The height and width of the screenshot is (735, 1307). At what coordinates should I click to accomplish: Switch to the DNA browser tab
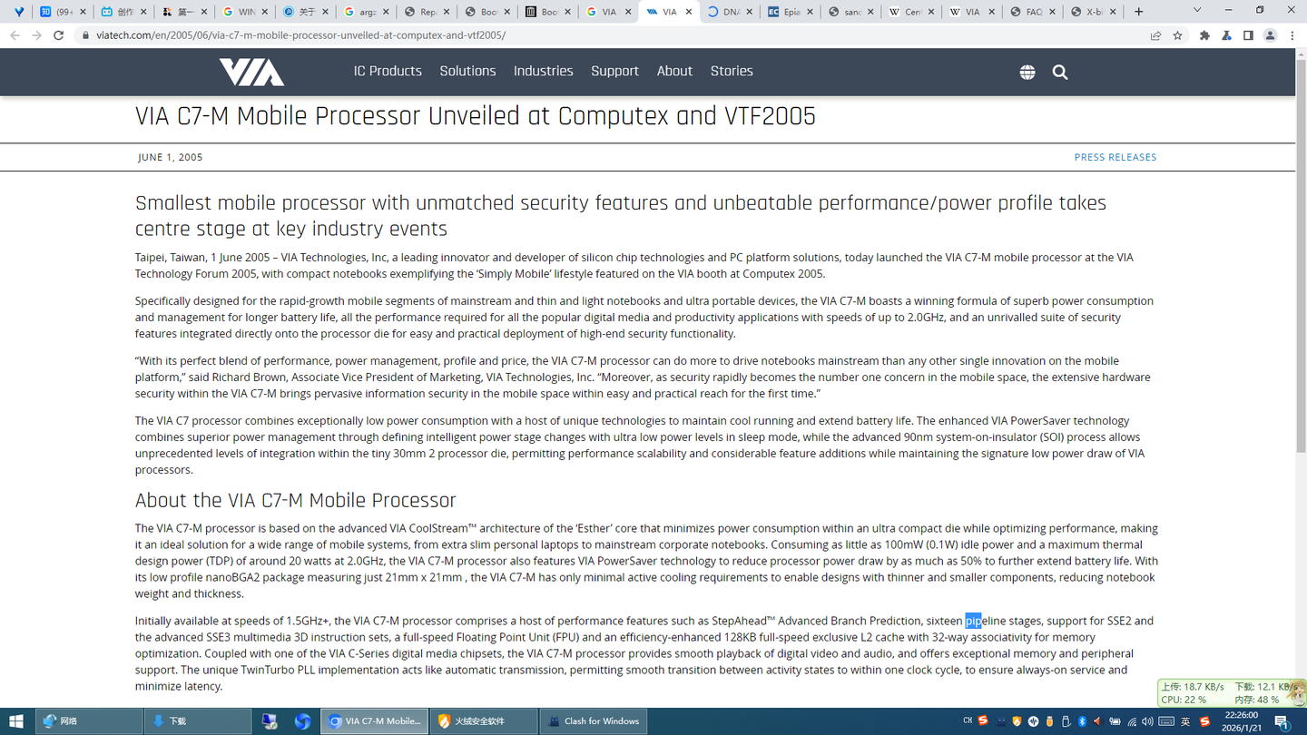[731, 12]
